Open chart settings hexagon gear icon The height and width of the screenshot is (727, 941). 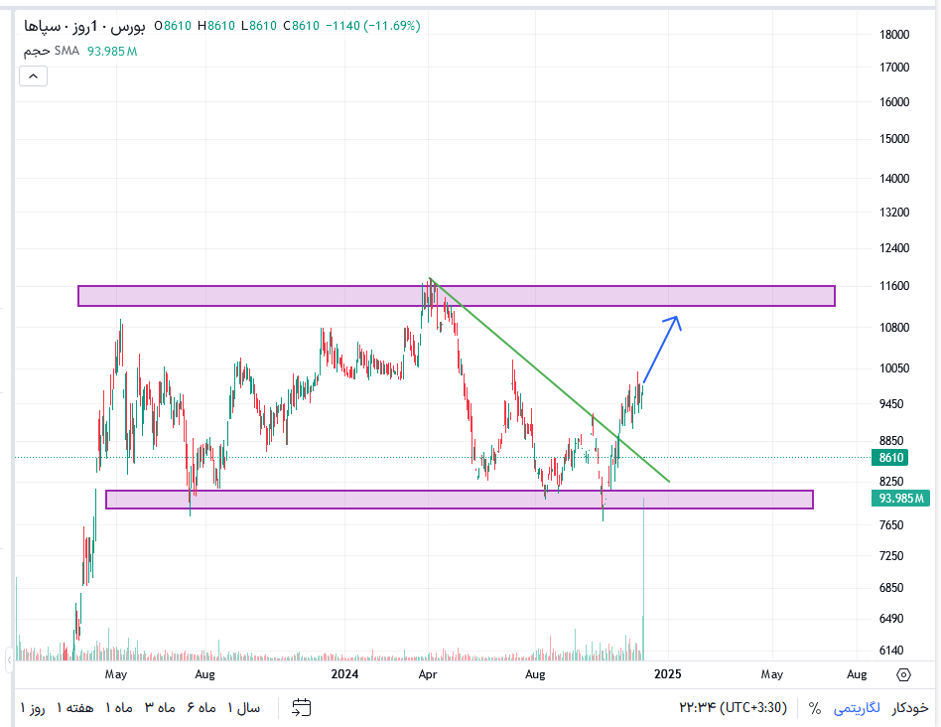[x=904, y=674]
